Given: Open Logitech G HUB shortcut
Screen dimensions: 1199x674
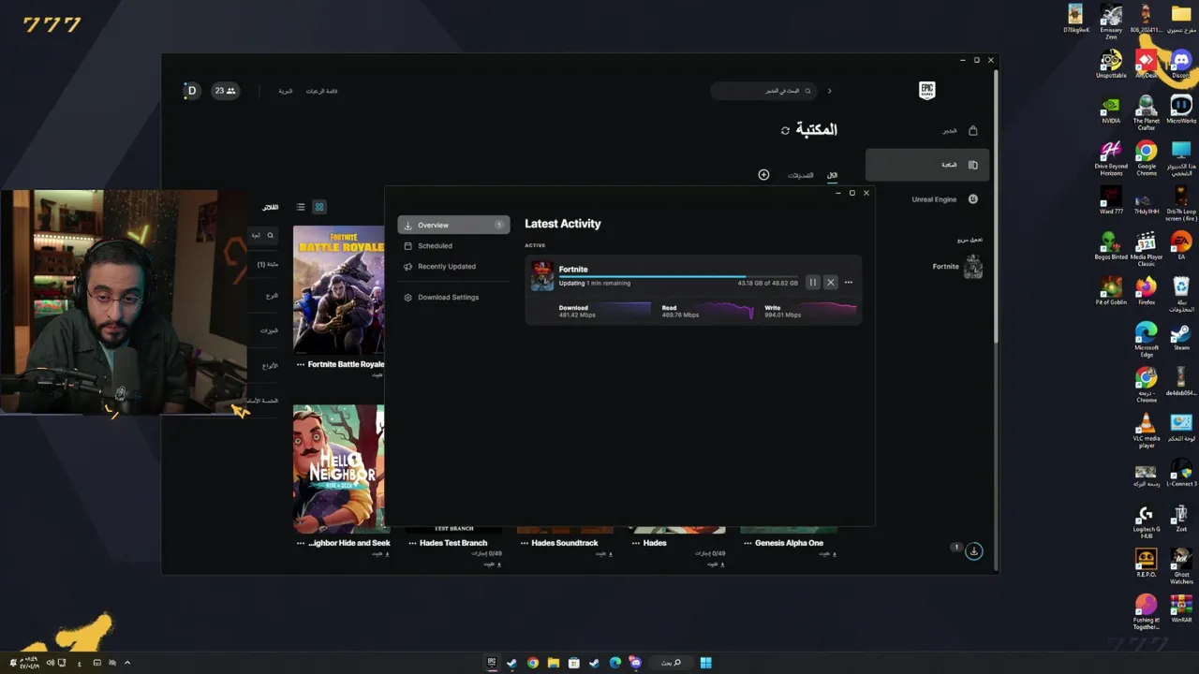Looking at the screenshot, I should [1147, 521].
